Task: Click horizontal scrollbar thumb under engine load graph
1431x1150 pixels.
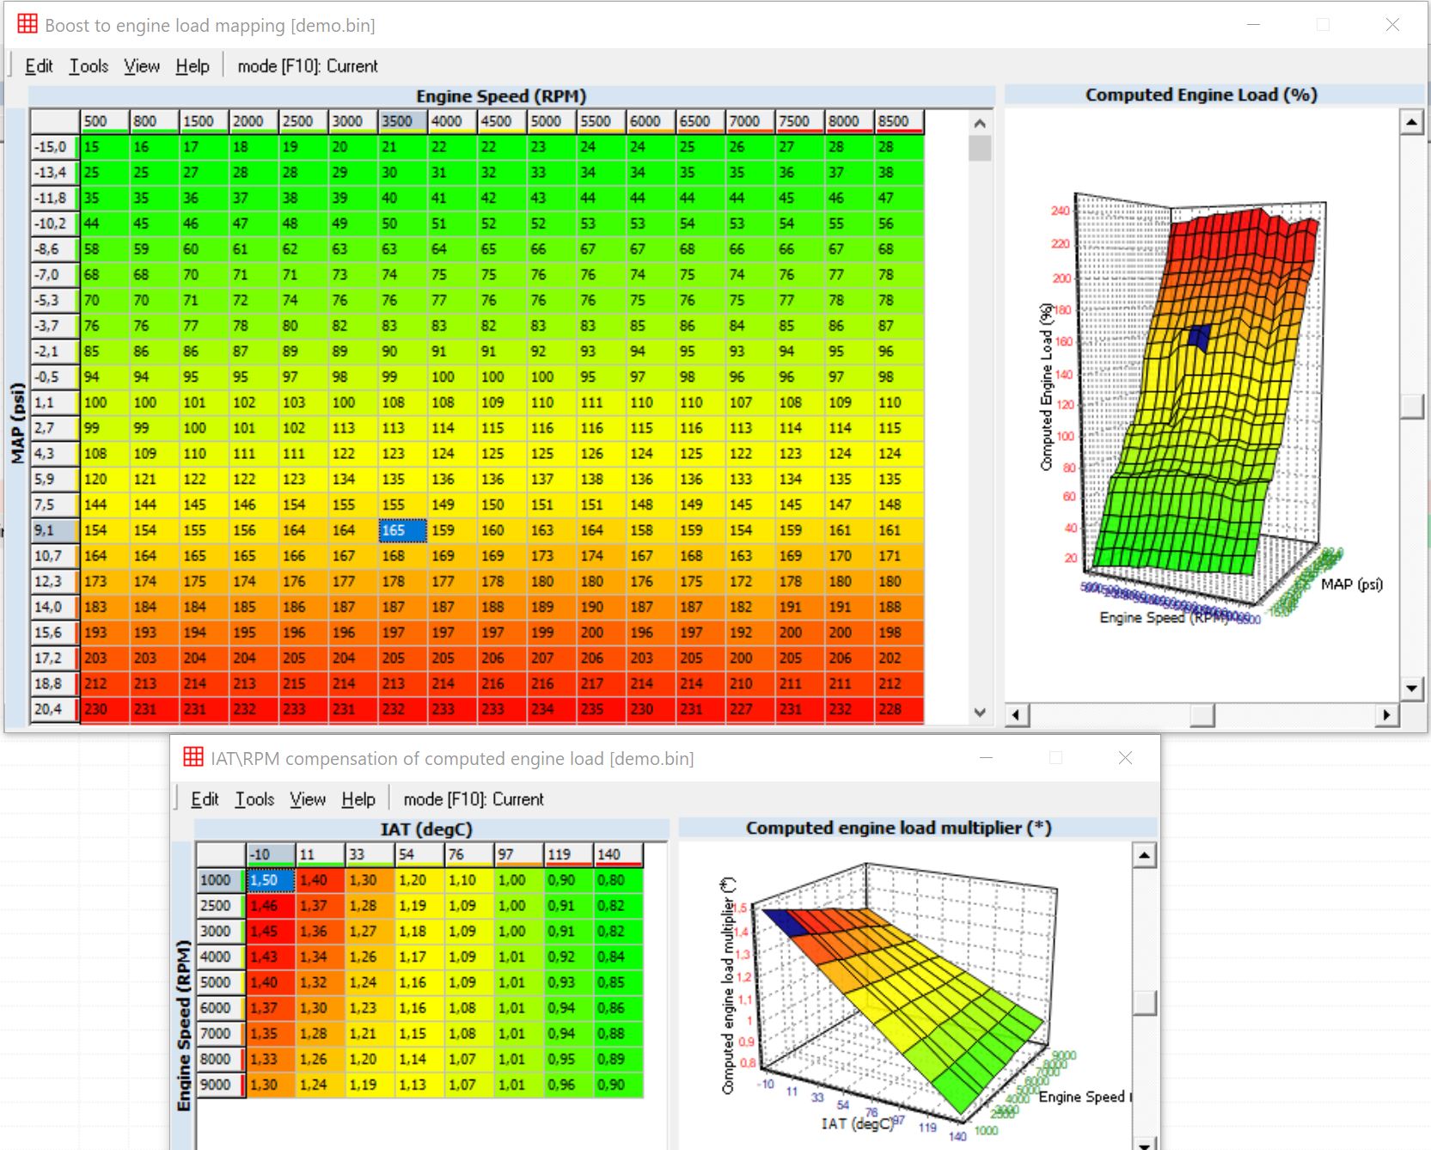Action: point(1202,715)
